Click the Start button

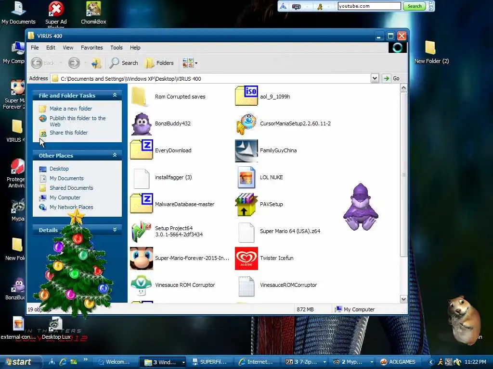[20, 362]
